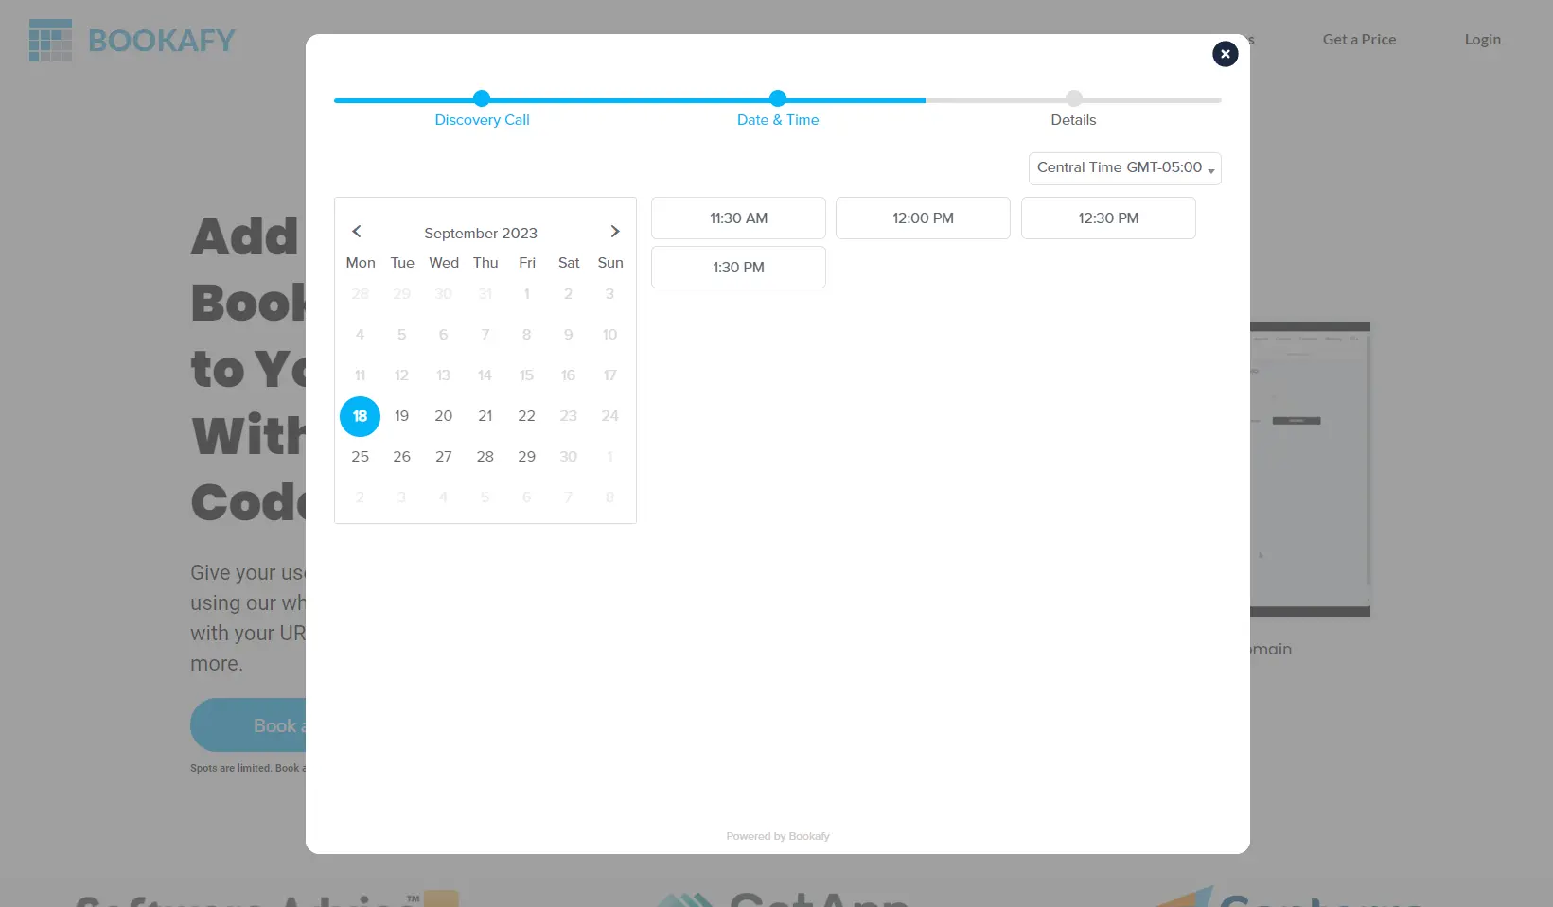Click the Powered by Bookafy link
The width and height of the screenshot is (1553, 907).
[777, 836]
